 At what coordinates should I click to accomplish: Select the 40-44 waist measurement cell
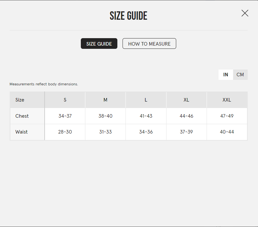[x=227, y=132]
